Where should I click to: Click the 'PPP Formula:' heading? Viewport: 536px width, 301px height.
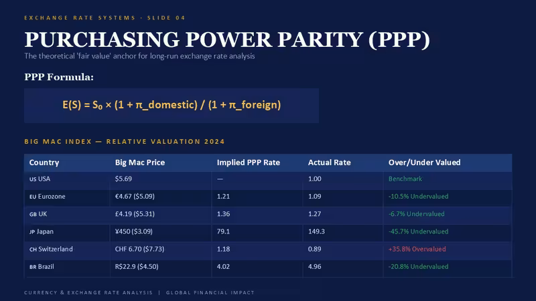[x=59, y=77]
